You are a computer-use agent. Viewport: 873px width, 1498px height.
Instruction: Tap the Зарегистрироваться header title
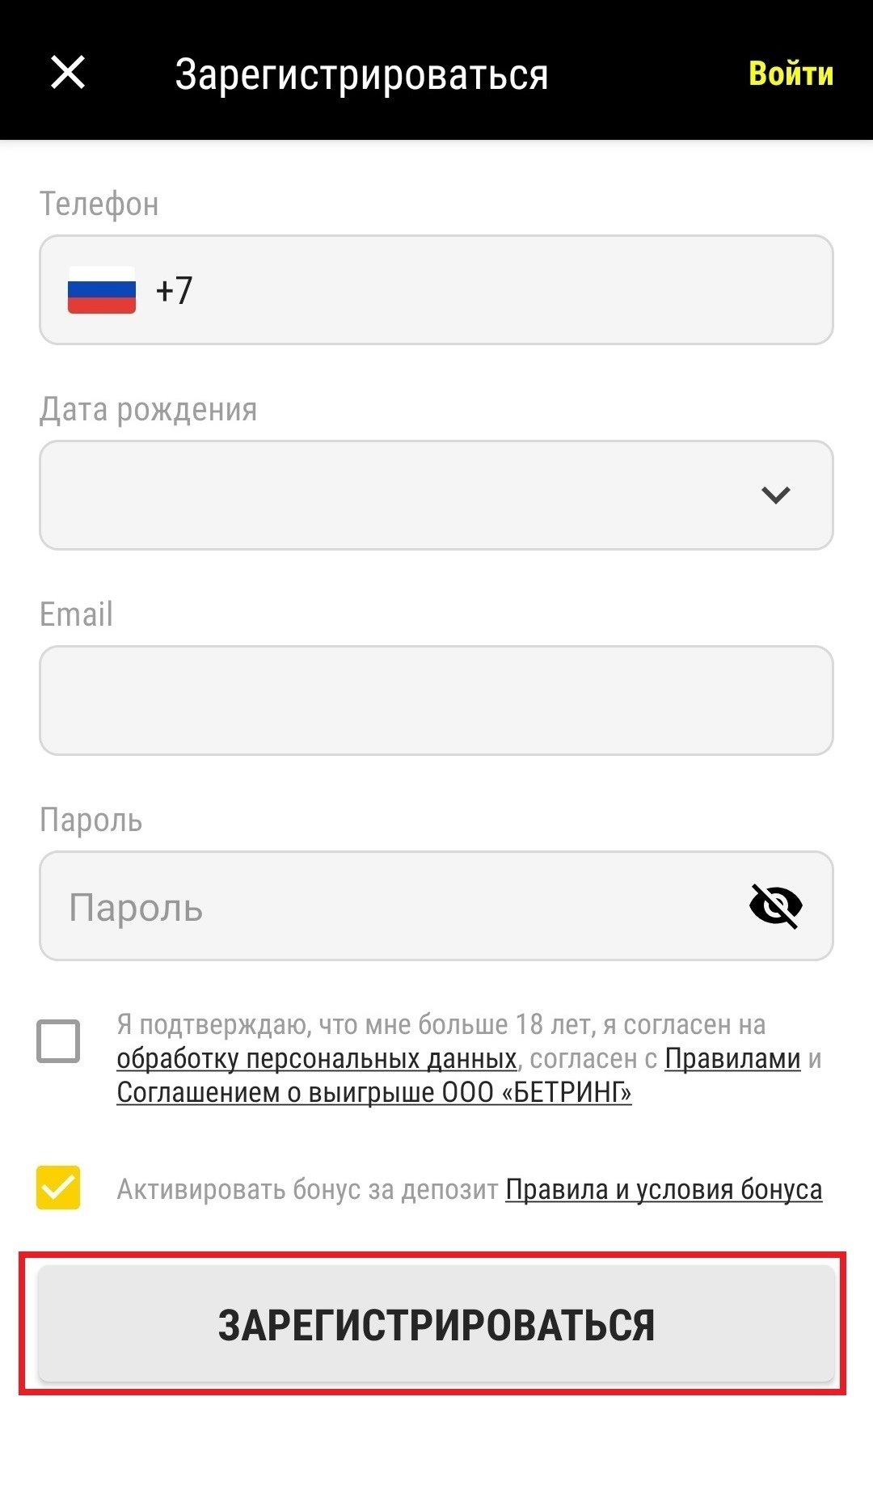pos(361,74)
